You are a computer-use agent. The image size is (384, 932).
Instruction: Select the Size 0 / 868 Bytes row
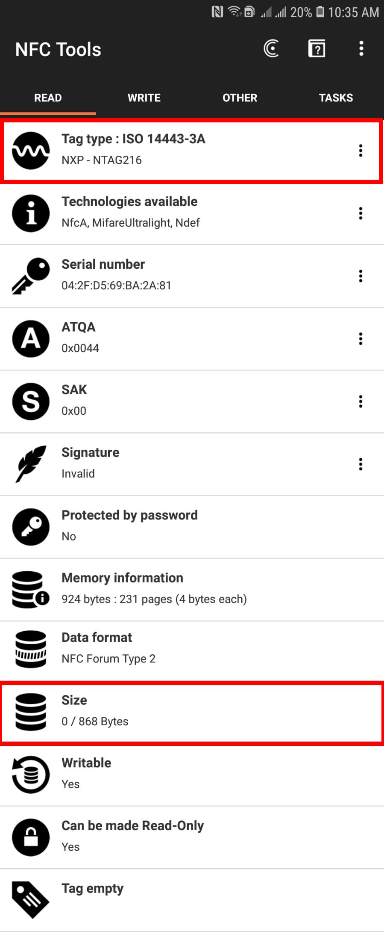click(192, 712)
